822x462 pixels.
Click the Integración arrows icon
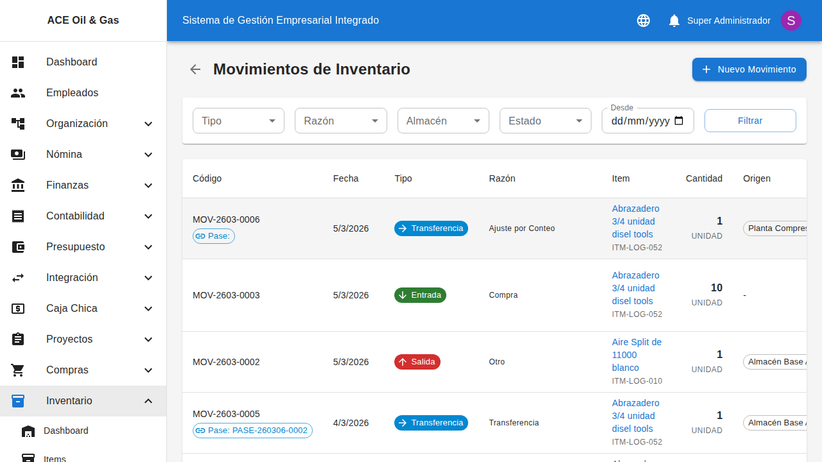(x=18, y=277)
